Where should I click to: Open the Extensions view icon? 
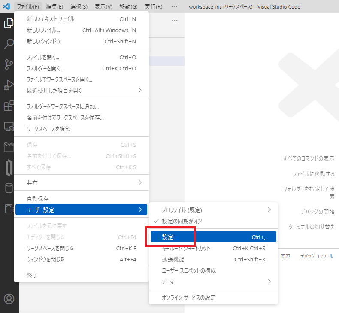click(x=9, y=106)
